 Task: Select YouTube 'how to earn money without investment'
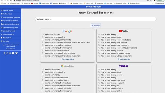[116, 56]
